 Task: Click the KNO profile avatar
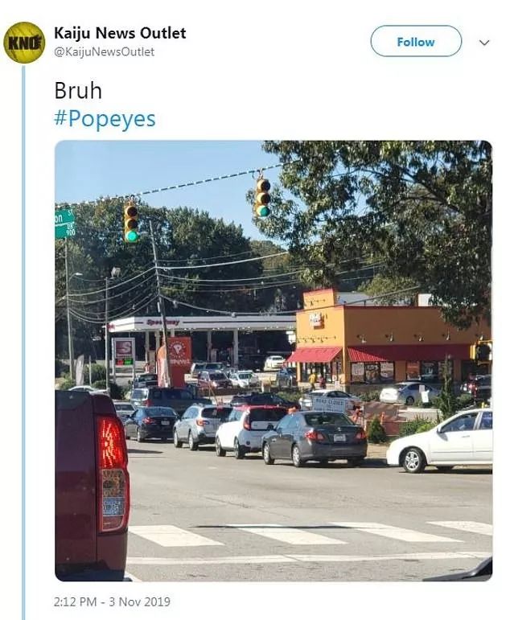(24, 43)
